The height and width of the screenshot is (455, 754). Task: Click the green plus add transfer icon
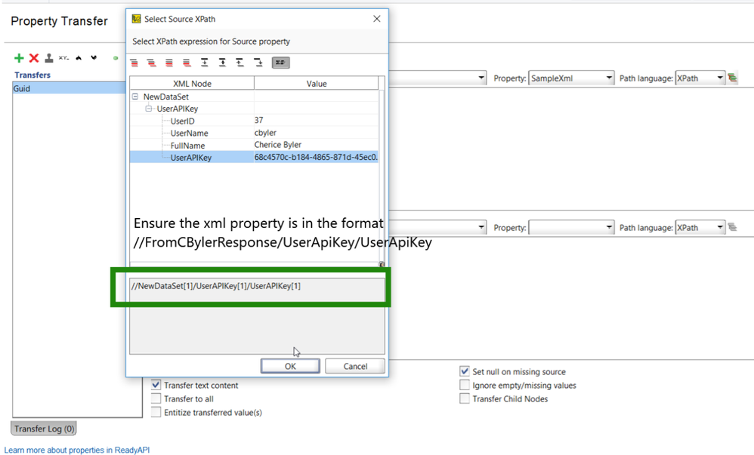[19, 58]
